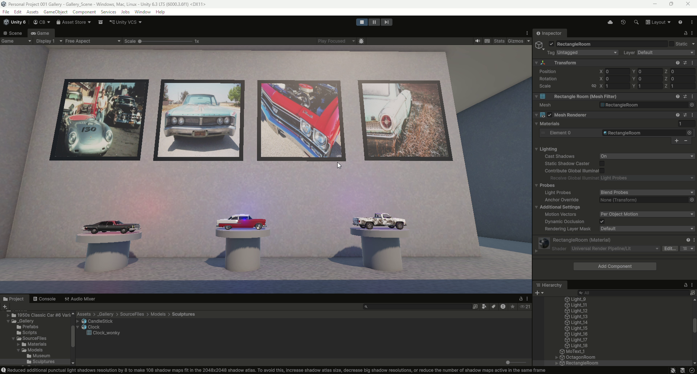
Task: Switch to the Console tab
Action: 44,299
